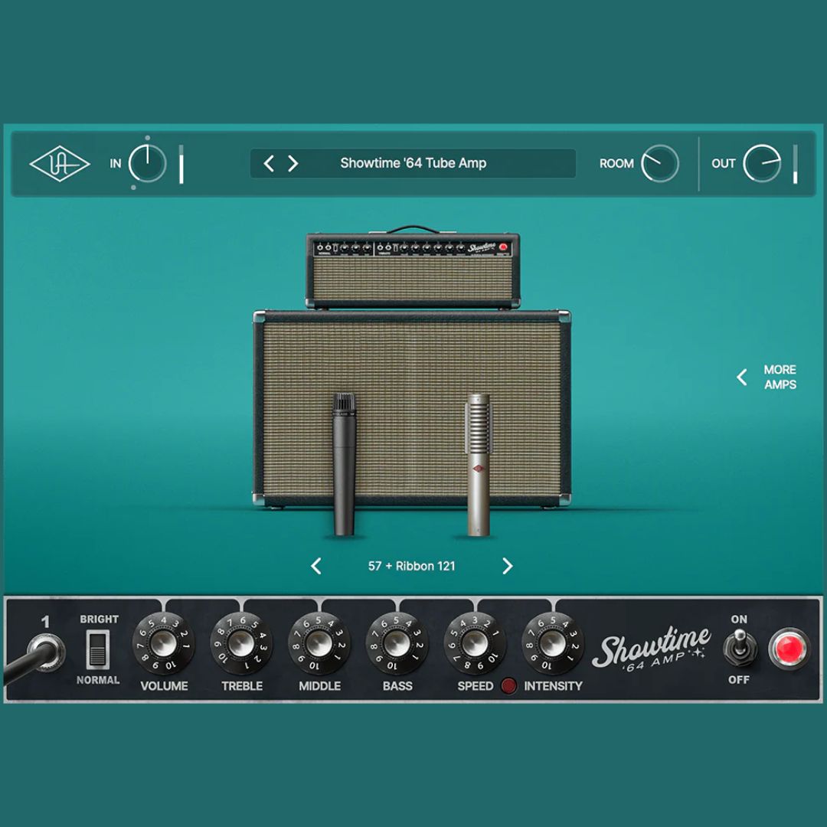Image resolution: width=827 pixels, height=827 pixels.
Task: Adjust the IN gain knob
Action: pyautogui.click(x=148, y=164)
